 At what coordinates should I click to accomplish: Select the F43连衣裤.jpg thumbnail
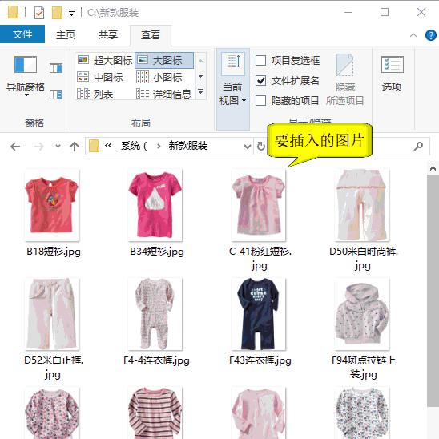259,314
